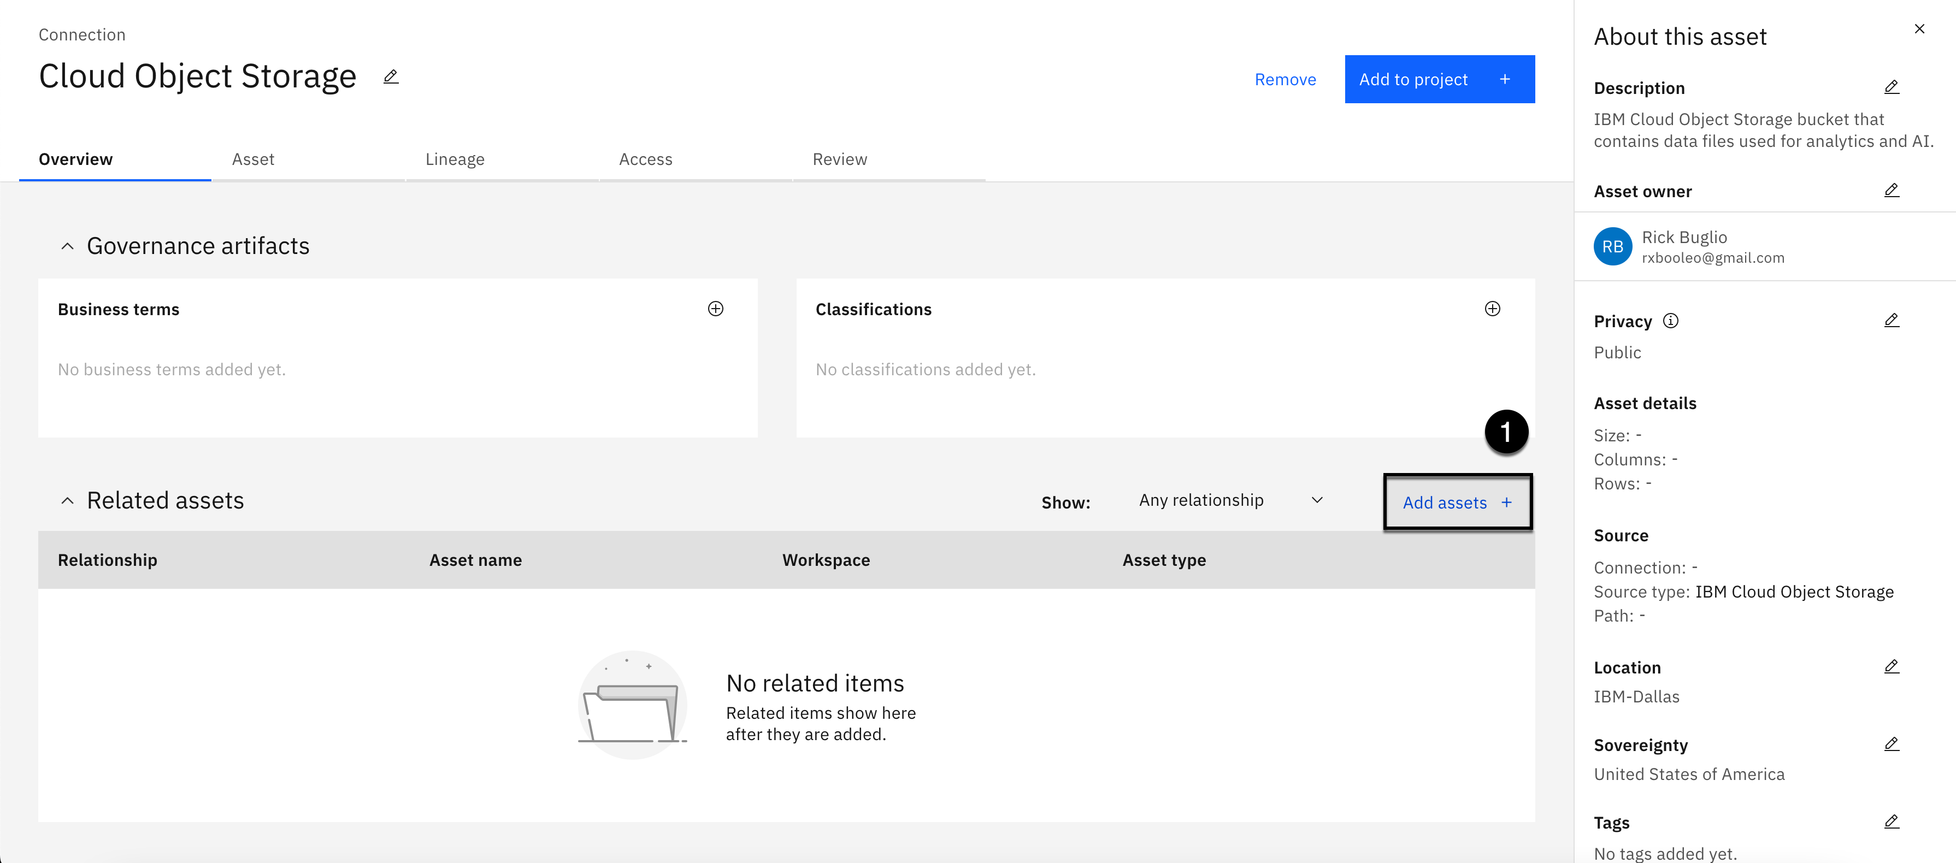Collapse the Related assets section
Viewport: 1956px width, 863px height.
(x=68, y=500)
